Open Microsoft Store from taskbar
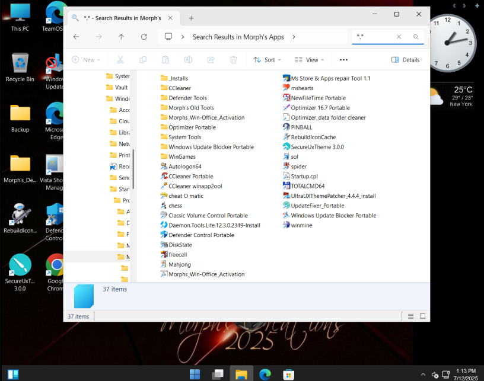This screenshot has height=381, width=484. [288, 374]
